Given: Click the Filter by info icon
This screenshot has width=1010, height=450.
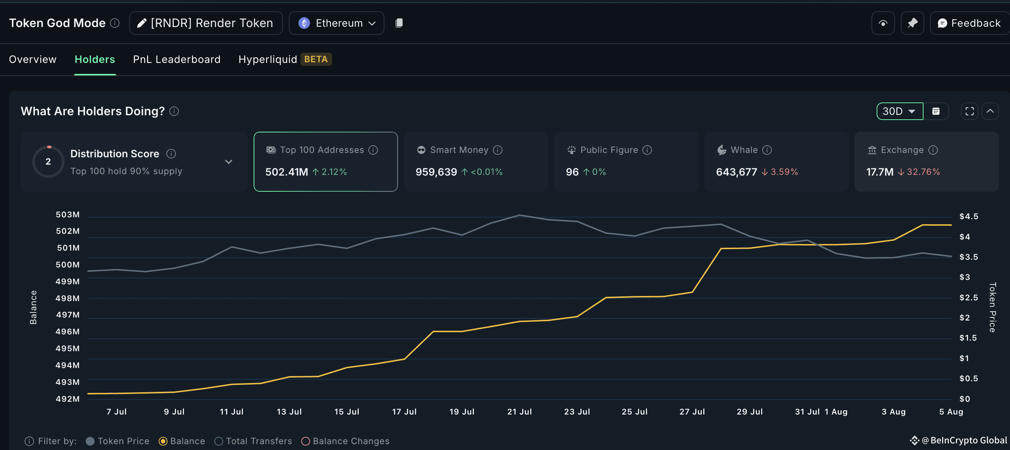Looking at the screenshot, I should point(29,441).
